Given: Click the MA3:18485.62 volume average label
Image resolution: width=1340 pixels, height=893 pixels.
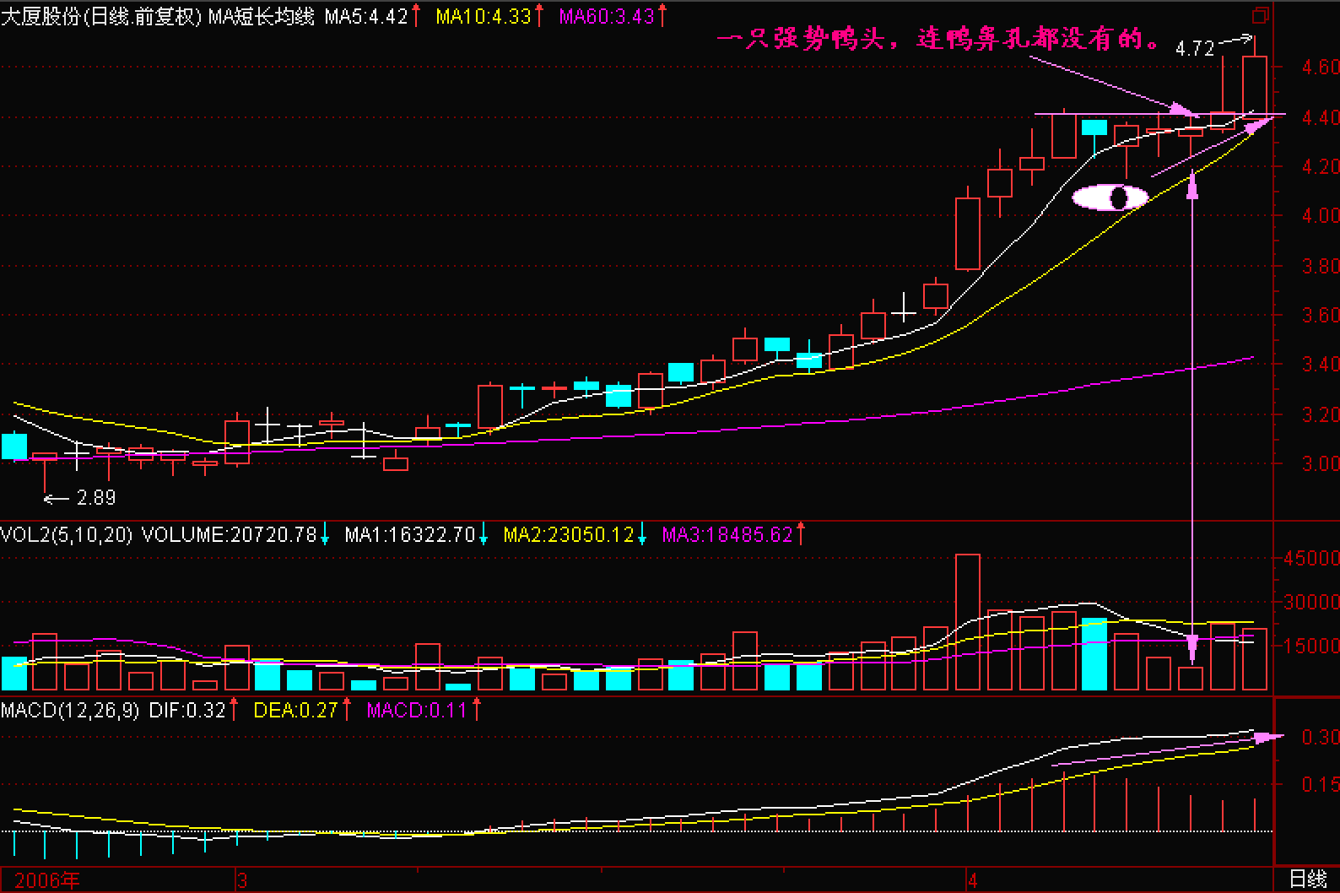Looking at the screenshot, I should coord(727,534).
